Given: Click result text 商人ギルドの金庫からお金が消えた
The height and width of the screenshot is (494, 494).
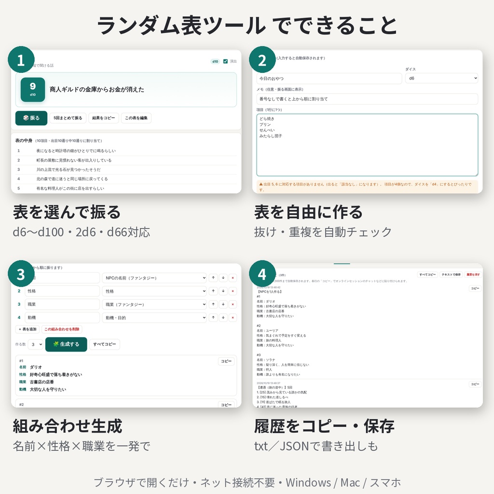Looking at the screenshot, I should point(96,89).
